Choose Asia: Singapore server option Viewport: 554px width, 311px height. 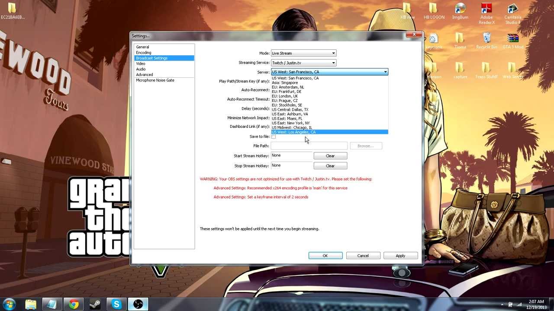pos(329,83)
